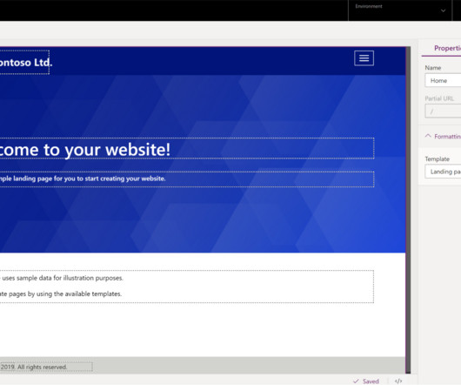The width and height of the screenshot is (461, 385).
Task: Select the 2019 All rights reserved footer
Action: (x=46, y=367)
